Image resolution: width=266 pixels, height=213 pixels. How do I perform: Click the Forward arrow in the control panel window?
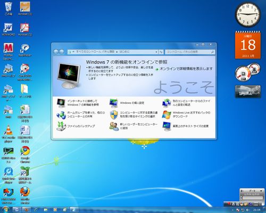point(62,52)
